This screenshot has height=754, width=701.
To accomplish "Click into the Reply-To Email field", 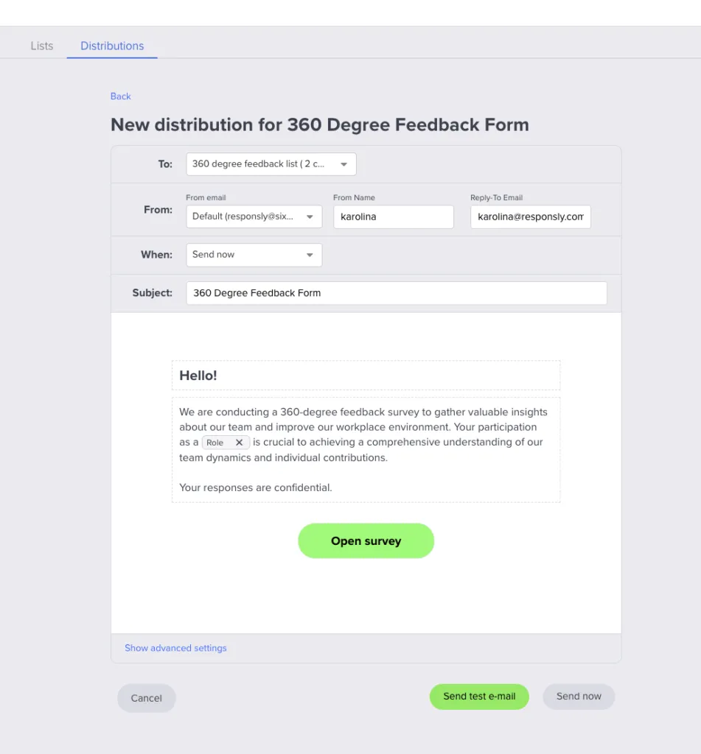I will click(x=530, y=216).
